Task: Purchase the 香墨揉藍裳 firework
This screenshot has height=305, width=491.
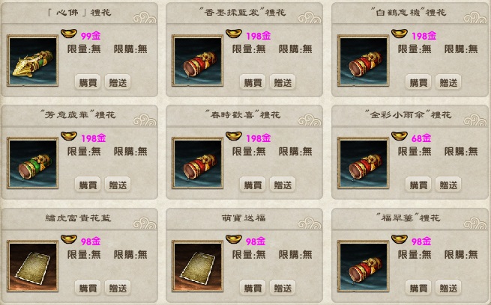Action: click(253, 82)
